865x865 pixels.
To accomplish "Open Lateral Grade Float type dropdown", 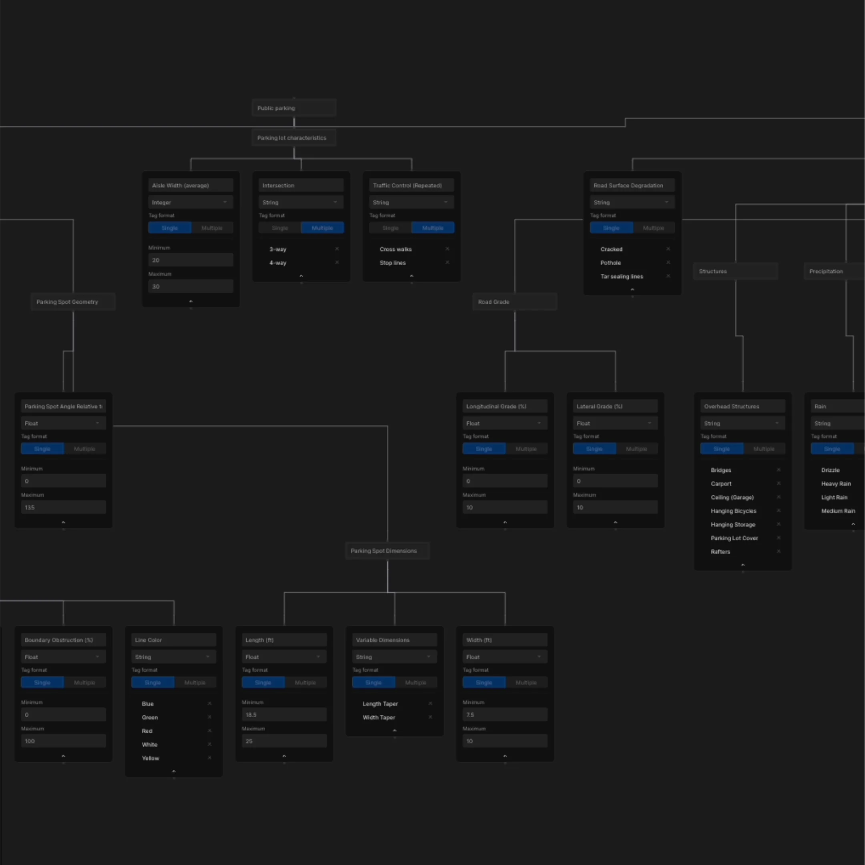I will click(615, 423).
